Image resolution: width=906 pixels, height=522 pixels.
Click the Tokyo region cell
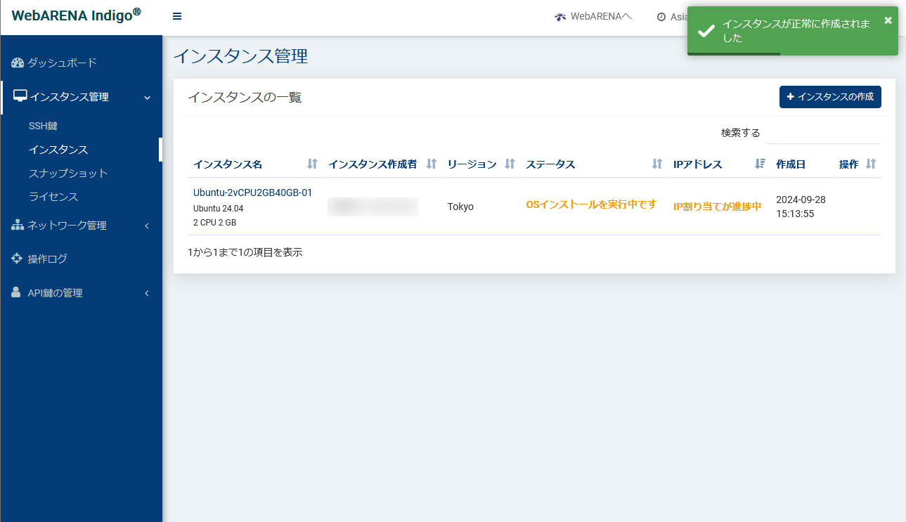[460, 207]
